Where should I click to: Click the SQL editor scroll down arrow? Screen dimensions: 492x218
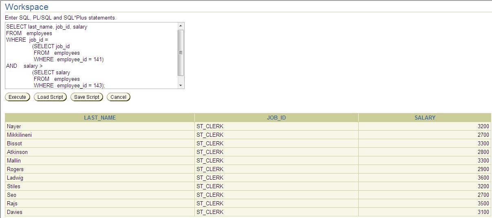pyautogui.click(x=181, y=85)
